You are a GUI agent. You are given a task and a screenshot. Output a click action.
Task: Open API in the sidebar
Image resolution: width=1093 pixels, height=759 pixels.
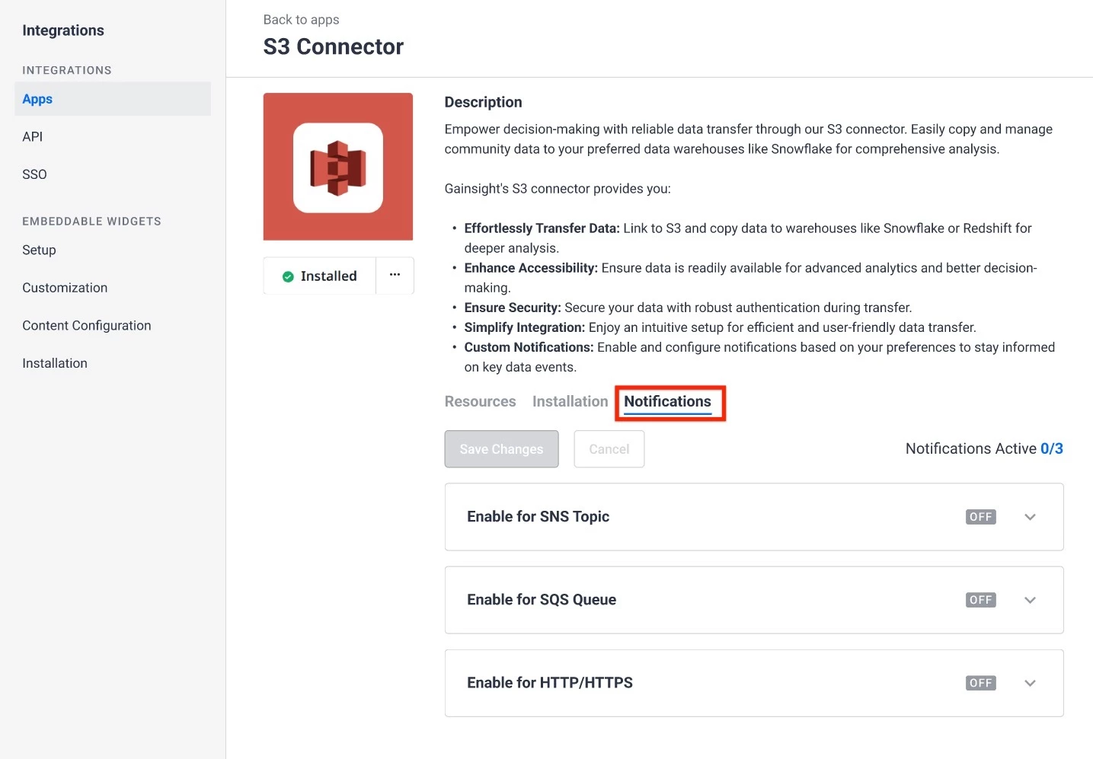pyautogui.click(x=33, y=137)
